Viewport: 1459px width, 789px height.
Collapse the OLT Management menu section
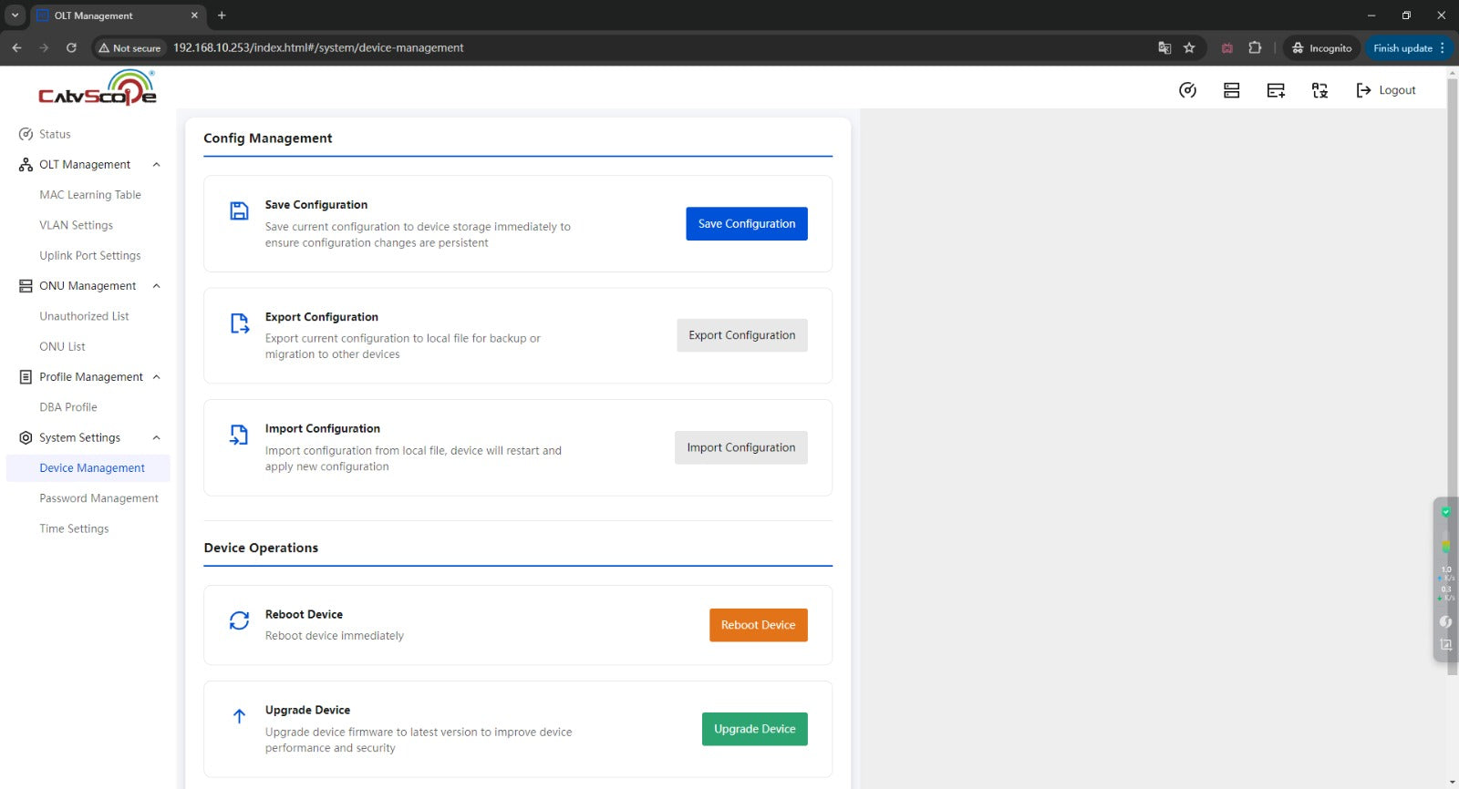(x=156, y=165)
